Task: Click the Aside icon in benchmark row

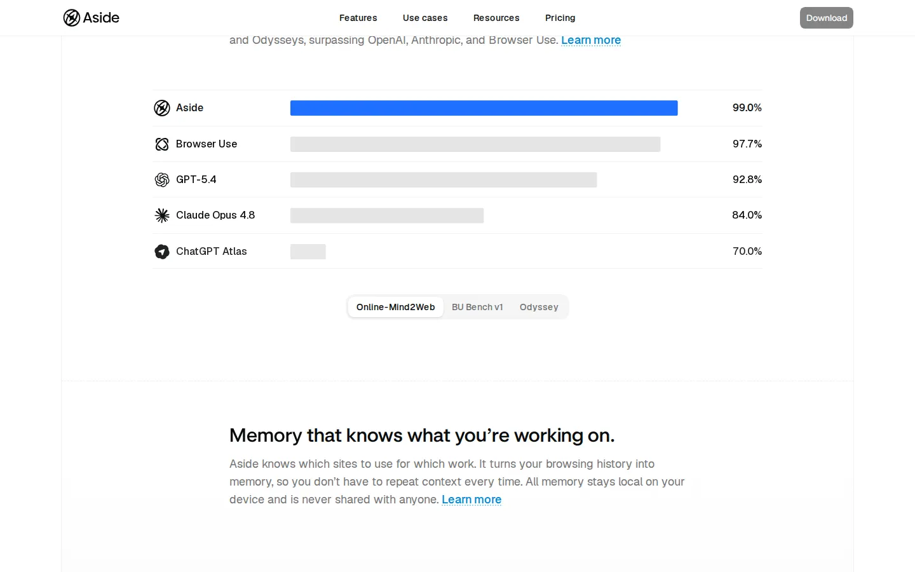Action: point(162,108)
